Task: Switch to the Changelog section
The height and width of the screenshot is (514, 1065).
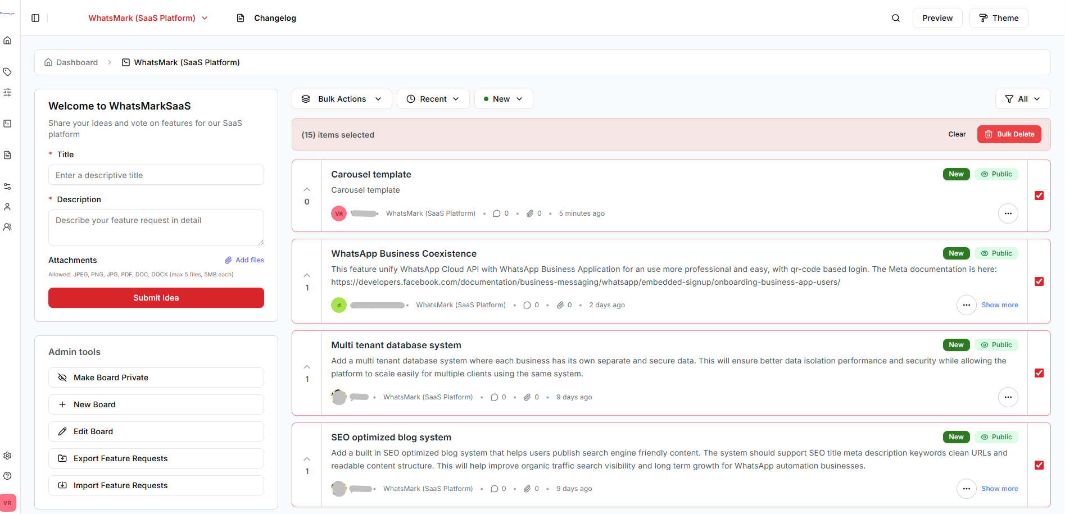Action: click(x=265, y=17)
